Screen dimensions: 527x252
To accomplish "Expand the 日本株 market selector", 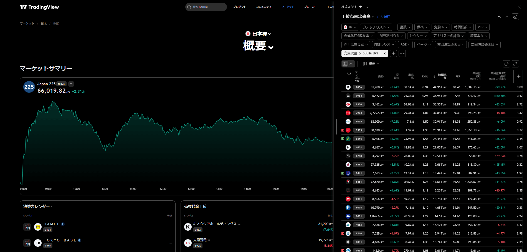I will [259, 34].
